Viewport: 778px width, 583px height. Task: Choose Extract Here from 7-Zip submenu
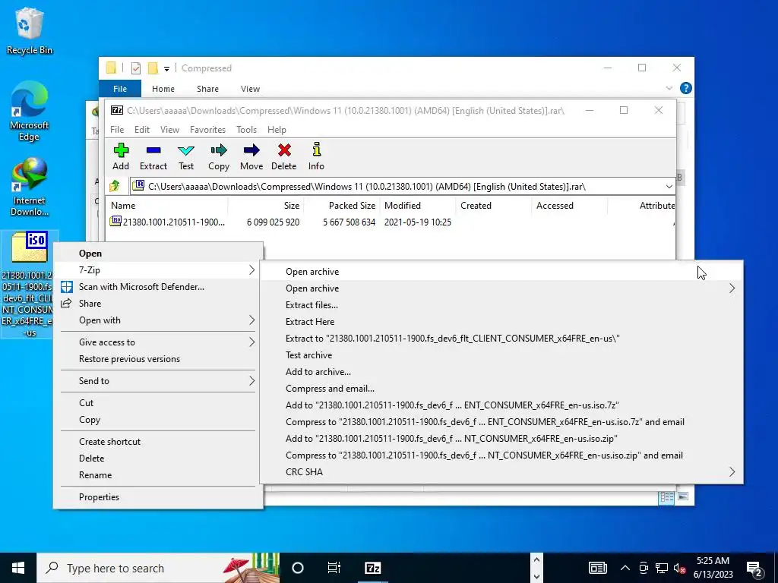501,322
